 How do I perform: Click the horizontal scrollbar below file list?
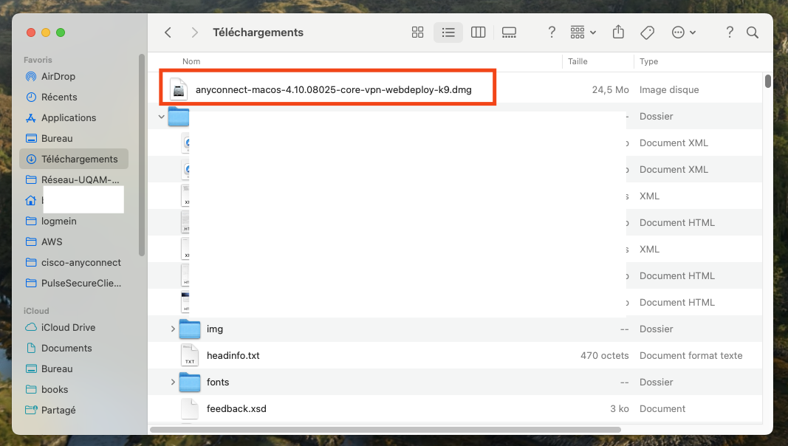pos(386,430)
